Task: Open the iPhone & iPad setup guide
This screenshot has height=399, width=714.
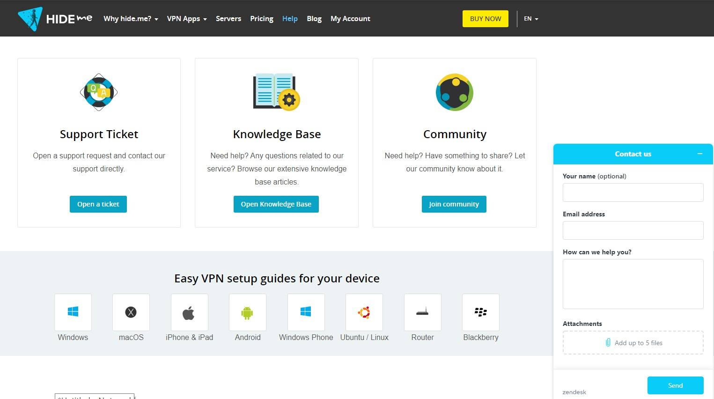Action: pos(189,312)
